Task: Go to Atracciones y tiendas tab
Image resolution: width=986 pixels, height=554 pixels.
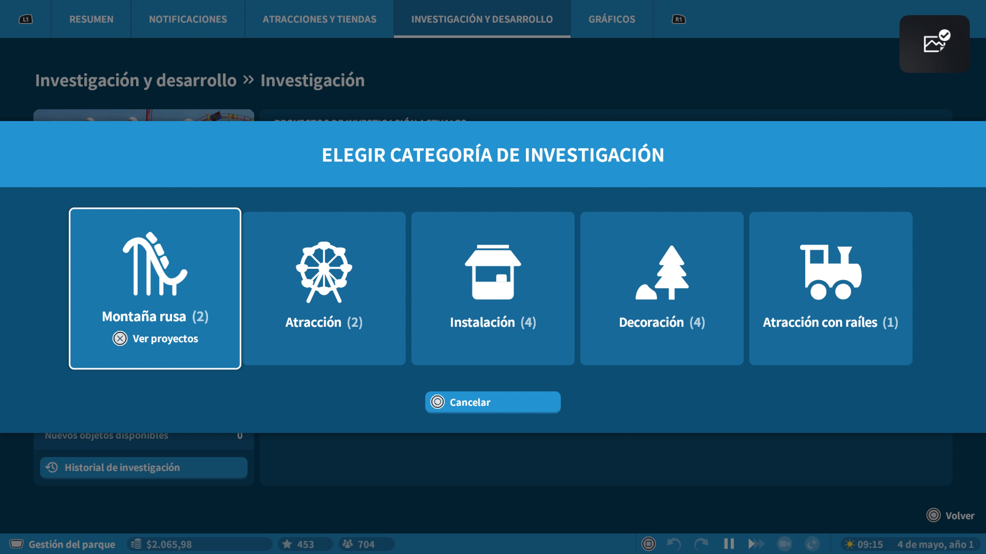Action: (319, 19)
